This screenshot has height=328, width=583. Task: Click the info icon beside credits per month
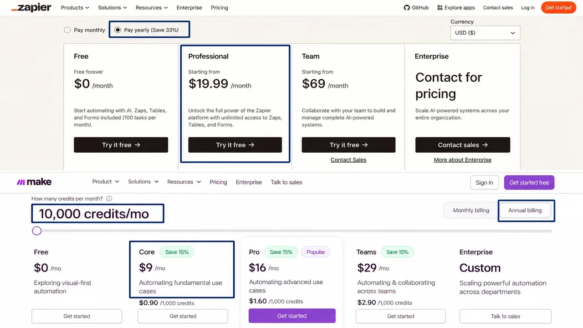(x=109, y=199)
